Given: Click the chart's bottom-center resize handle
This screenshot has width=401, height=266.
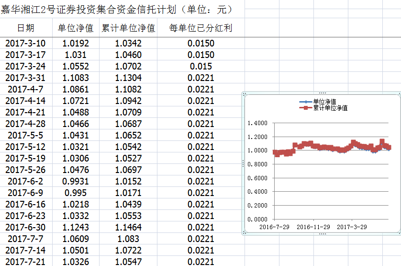Looking at the screenshot, I should click(x=322, y=234).
